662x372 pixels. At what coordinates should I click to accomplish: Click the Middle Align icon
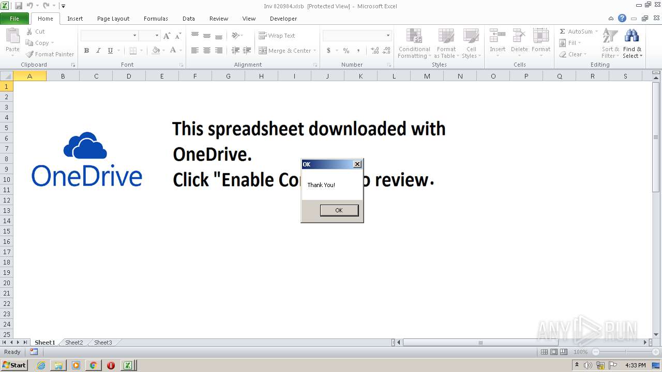click(207, 36)
